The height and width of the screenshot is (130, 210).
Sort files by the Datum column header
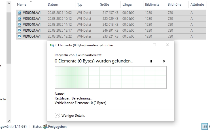point(53,5)
